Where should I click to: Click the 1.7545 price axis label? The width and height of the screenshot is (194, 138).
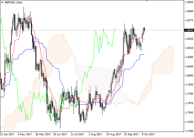tap(189, 113)
